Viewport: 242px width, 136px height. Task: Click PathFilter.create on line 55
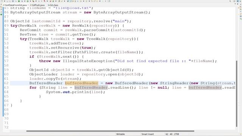click(x=95, y=52)
